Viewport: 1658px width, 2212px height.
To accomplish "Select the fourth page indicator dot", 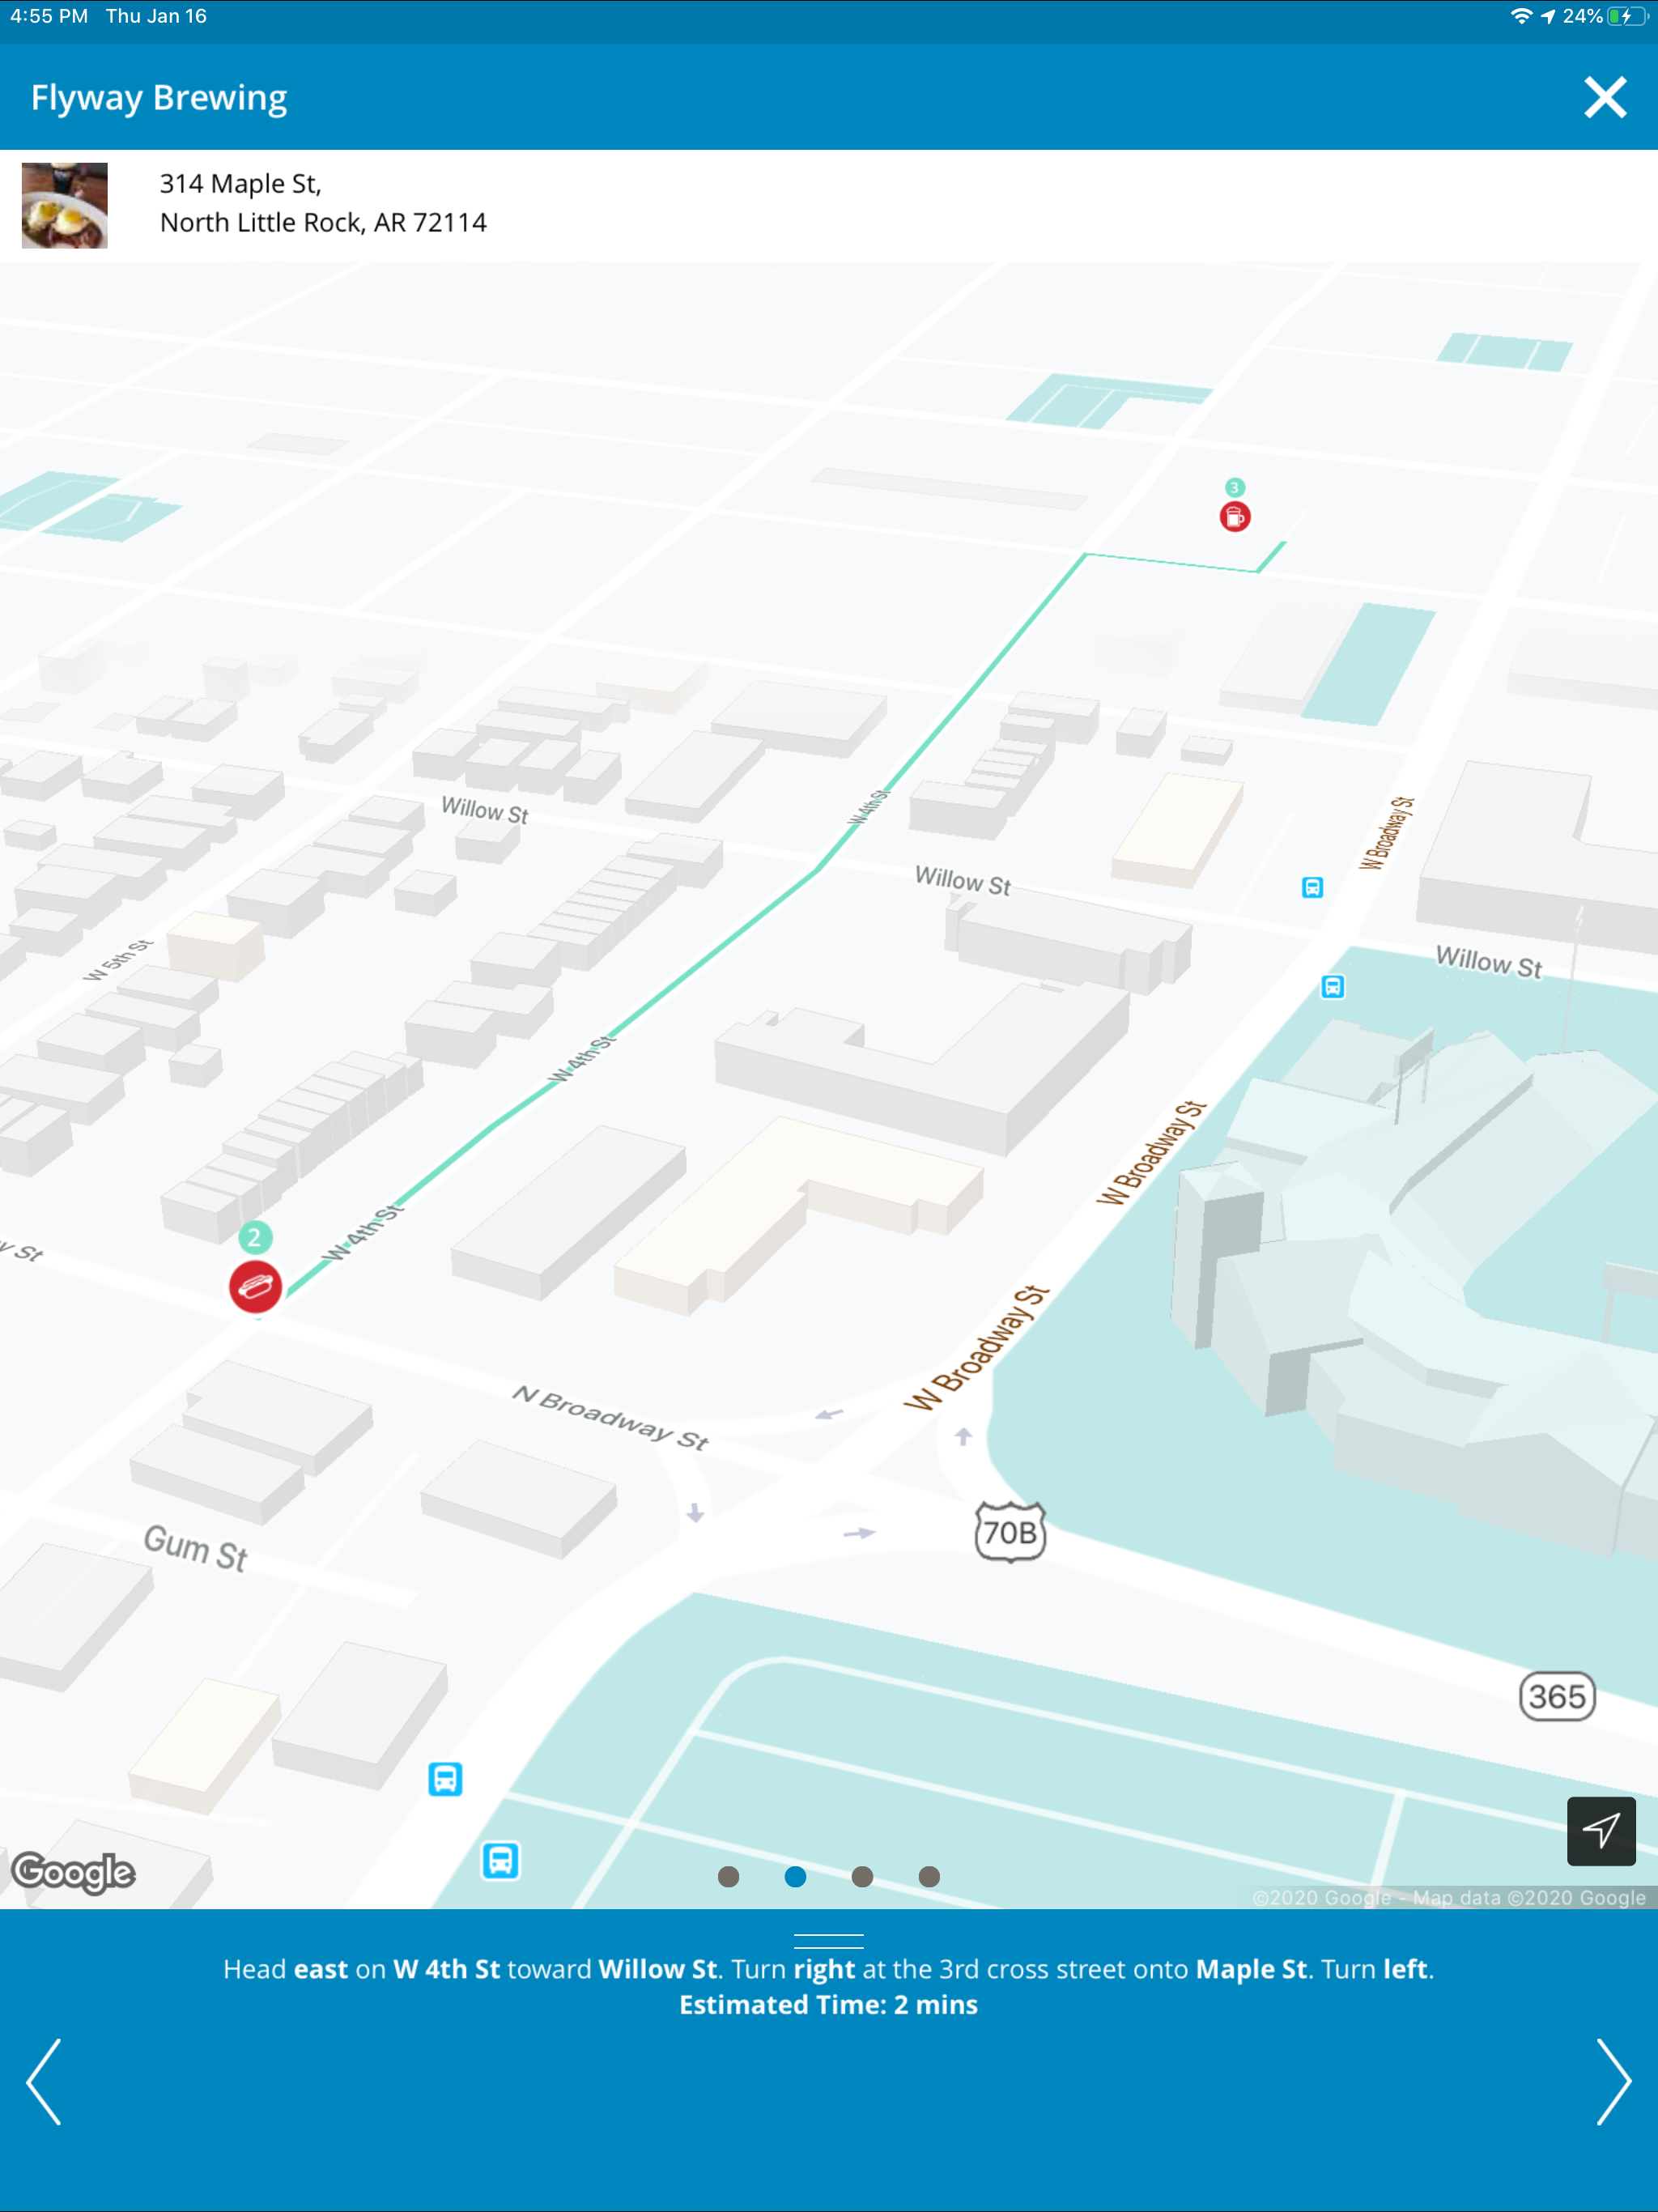I will coord(929,1877).
